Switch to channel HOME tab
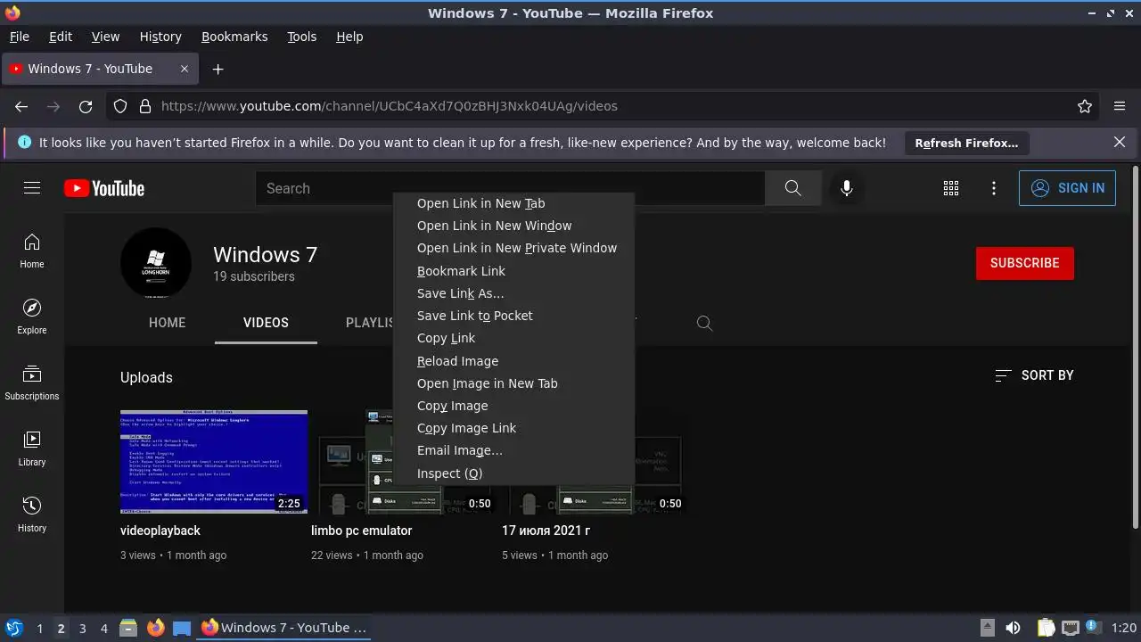The image size is (1141, 642). (168, 323)
